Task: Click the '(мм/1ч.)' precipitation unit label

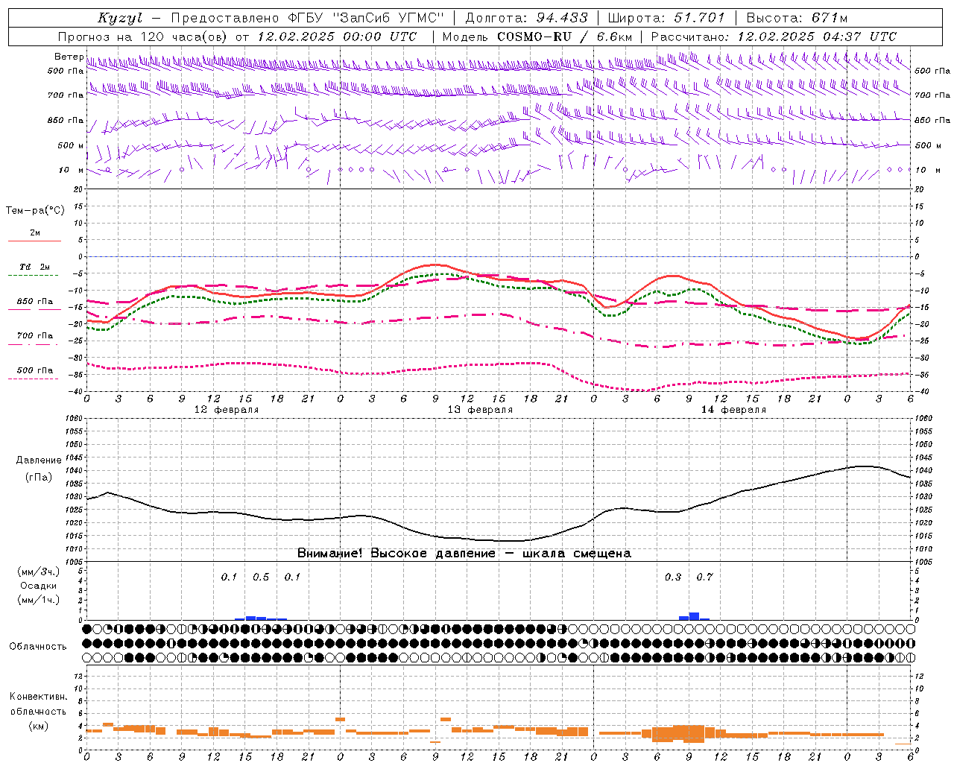Action: tap(39, 600)
